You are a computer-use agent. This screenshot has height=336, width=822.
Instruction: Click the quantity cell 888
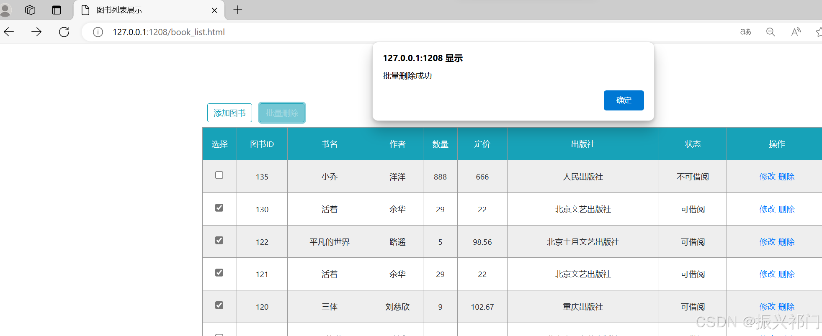click(x=440, y=177)
